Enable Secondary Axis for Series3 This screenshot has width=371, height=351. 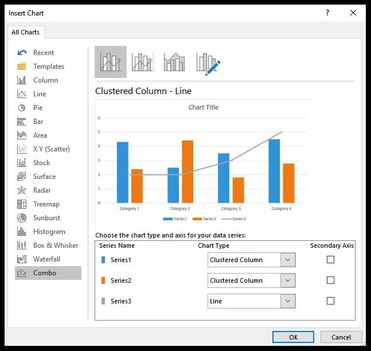(x=330, y=301)
